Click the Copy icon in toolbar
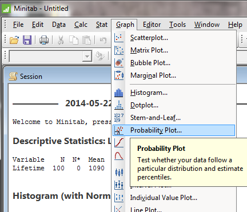This screenshot has height=212, width=247. coord(74,40)
